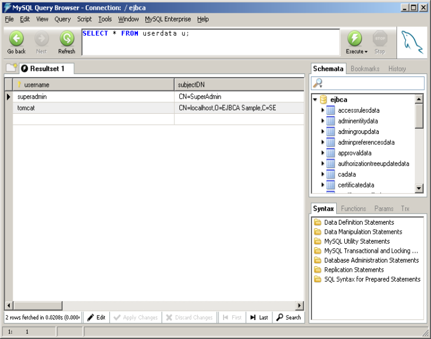The height and width of the screenshot is (339, 431).
Task: Switch to the Bookmarks tab
Action: 365,69
